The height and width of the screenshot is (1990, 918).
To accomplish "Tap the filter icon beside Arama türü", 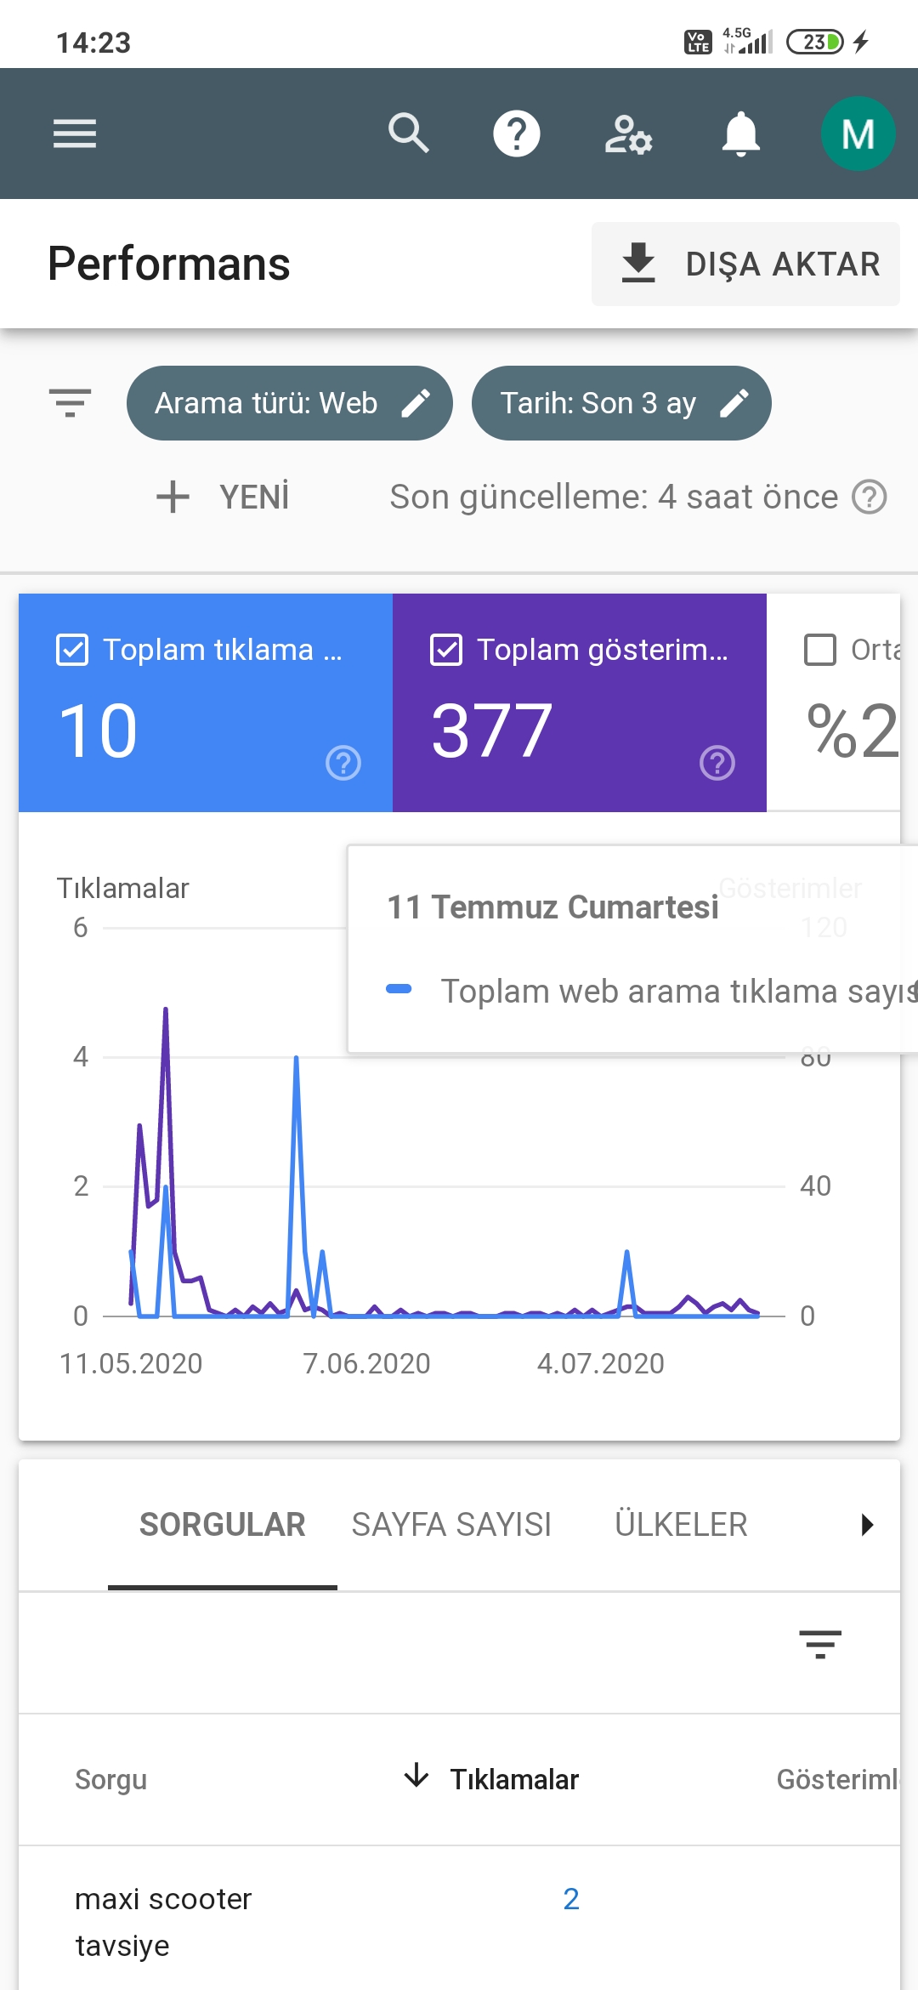I will [x=70, y=402].
